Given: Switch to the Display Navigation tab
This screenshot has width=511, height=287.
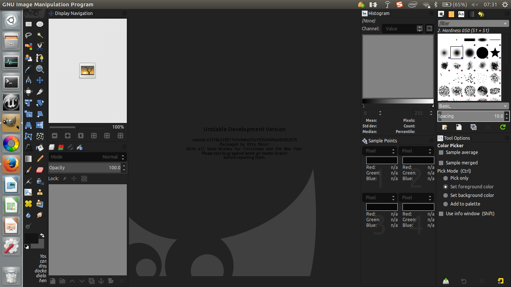Looking at the screenshot, I should (x=70, y=13).
